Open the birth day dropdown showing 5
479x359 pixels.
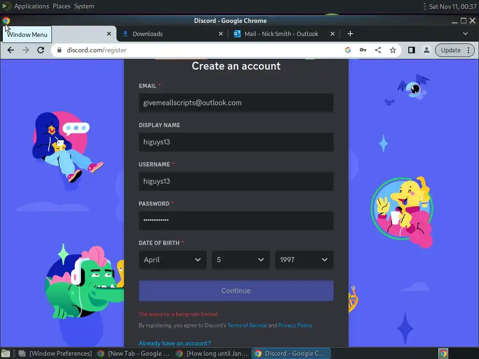241,260
